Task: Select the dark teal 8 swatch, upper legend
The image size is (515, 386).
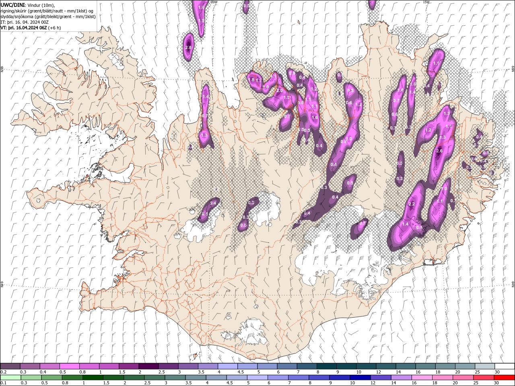Action: (x=326, y=366)
